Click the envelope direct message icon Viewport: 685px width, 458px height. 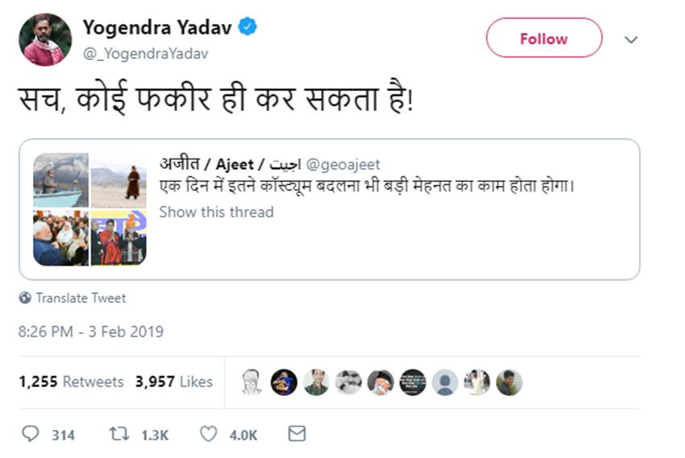297,434
